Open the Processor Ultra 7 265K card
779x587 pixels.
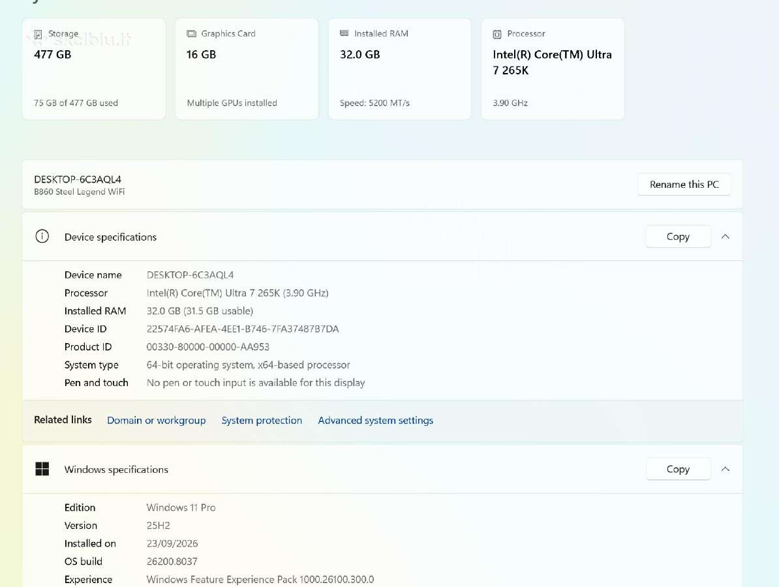tap(553, 69)
